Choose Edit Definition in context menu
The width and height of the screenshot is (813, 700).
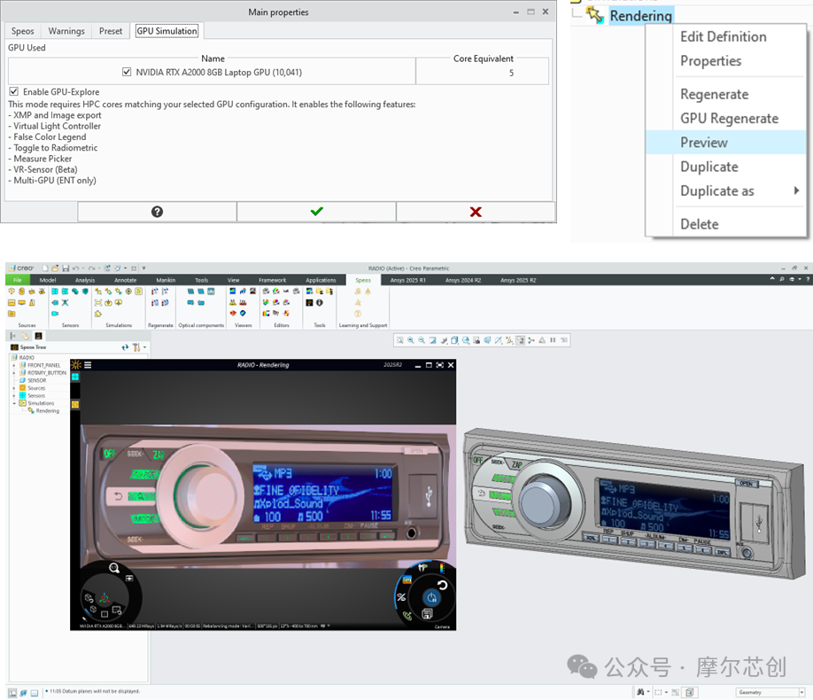(724, 37)
